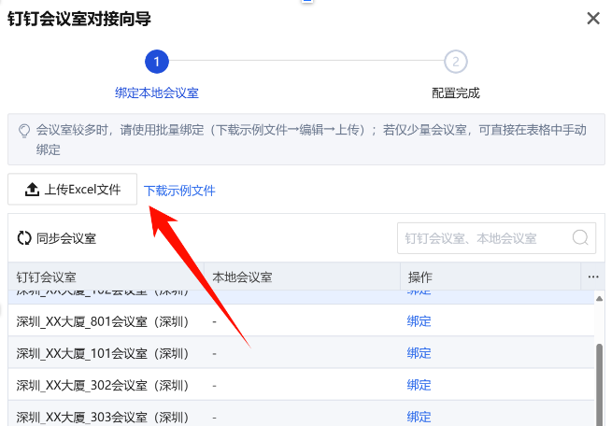Click the 操作 column header

[x=420, y=277]
